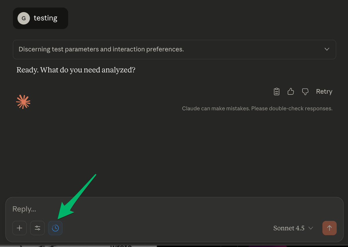Viewport: 348px width, 247px height.
Task: Click the orange Claude starburst logo
Action: pyautogui.click(x=23, y=102)
